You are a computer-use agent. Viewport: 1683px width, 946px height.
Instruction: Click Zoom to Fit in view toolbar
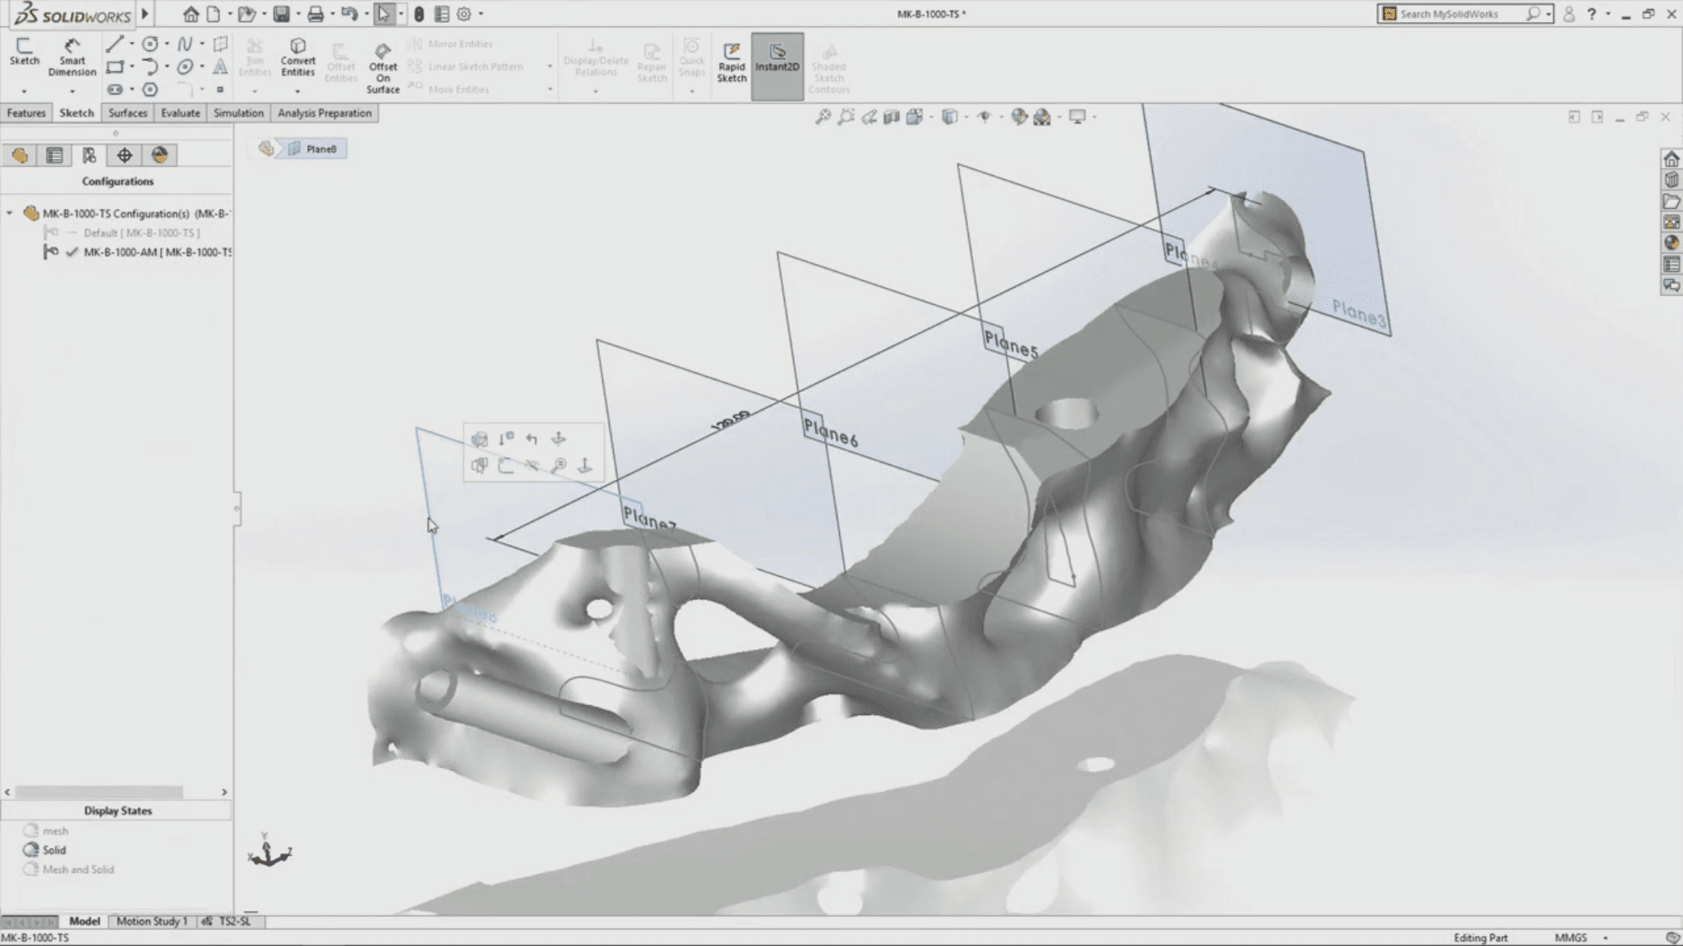click(823, 117)
